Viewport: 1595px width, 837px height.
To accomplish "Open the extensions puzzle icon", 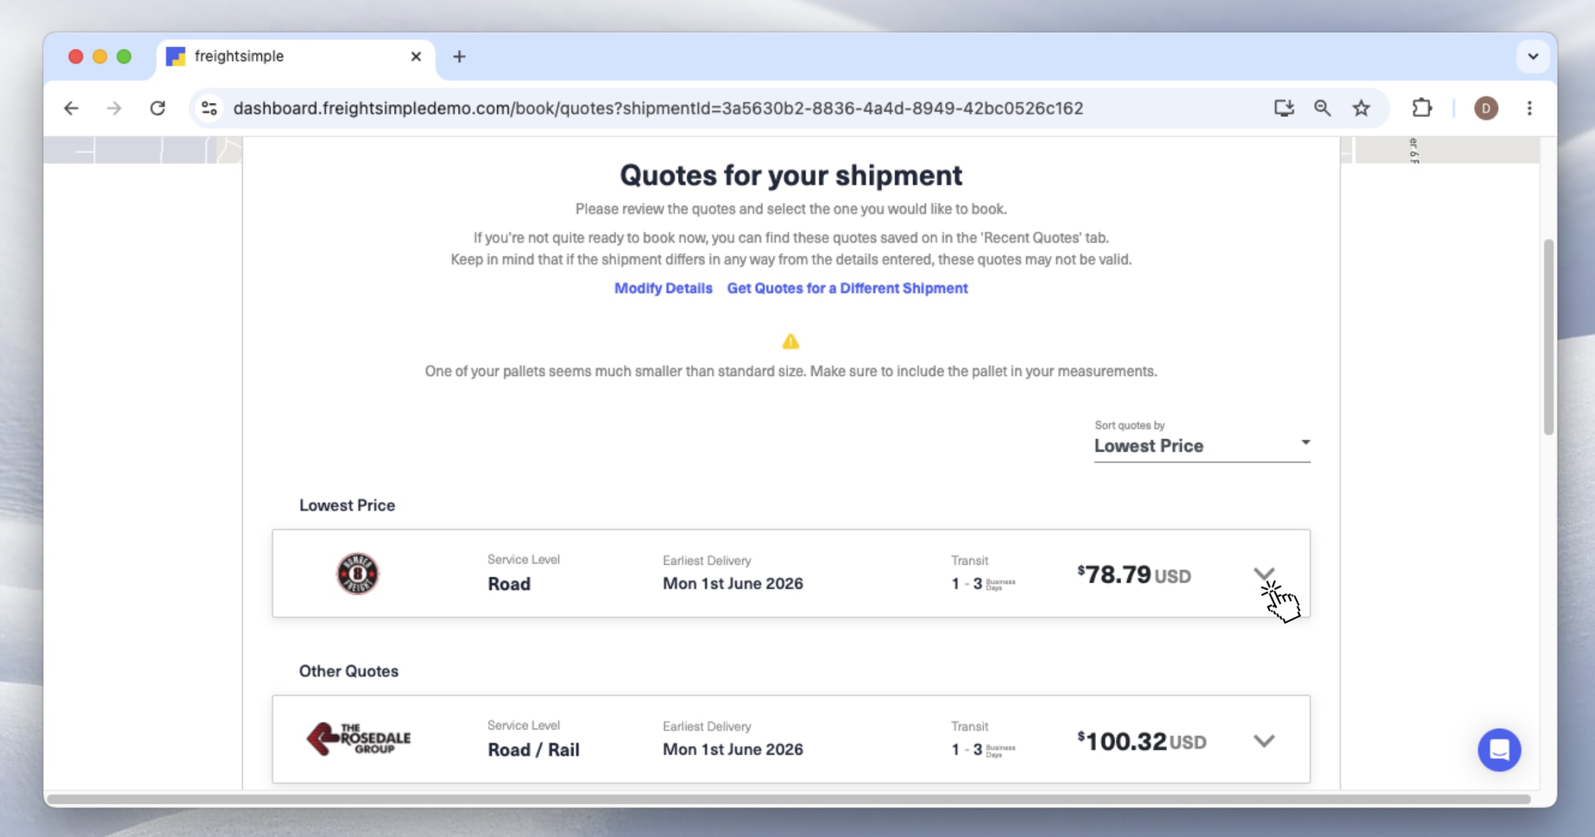I will (x=1422, y=108).
